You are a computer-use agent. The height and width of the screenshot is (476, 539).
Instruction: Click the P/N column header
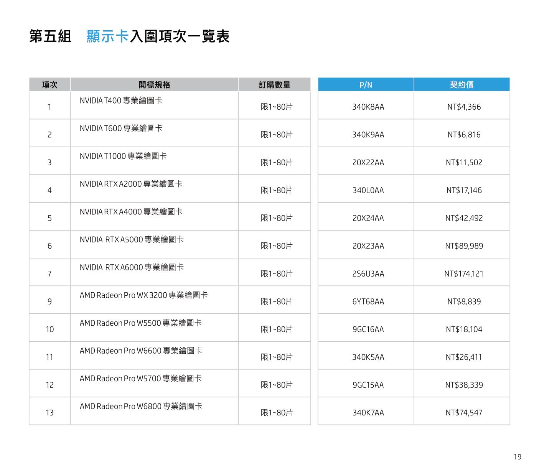[x=366, y=85]
